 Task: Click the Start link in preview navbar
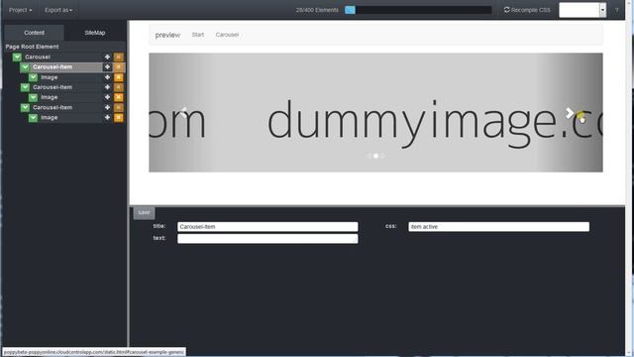(x=198, y=35)
